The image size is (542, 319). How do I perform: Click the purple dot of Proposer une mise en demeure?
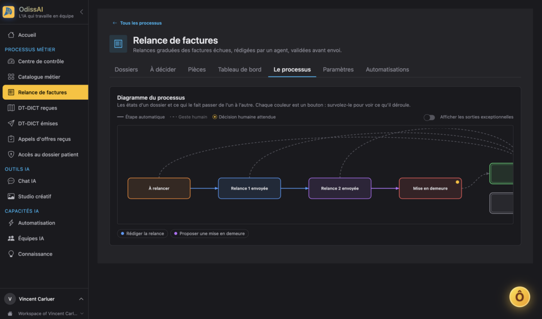tap(176, 233)
